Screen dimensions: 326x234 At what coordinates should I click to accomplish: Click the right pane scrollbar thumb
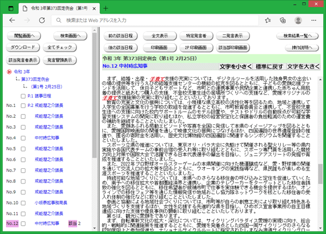(320, 174)
